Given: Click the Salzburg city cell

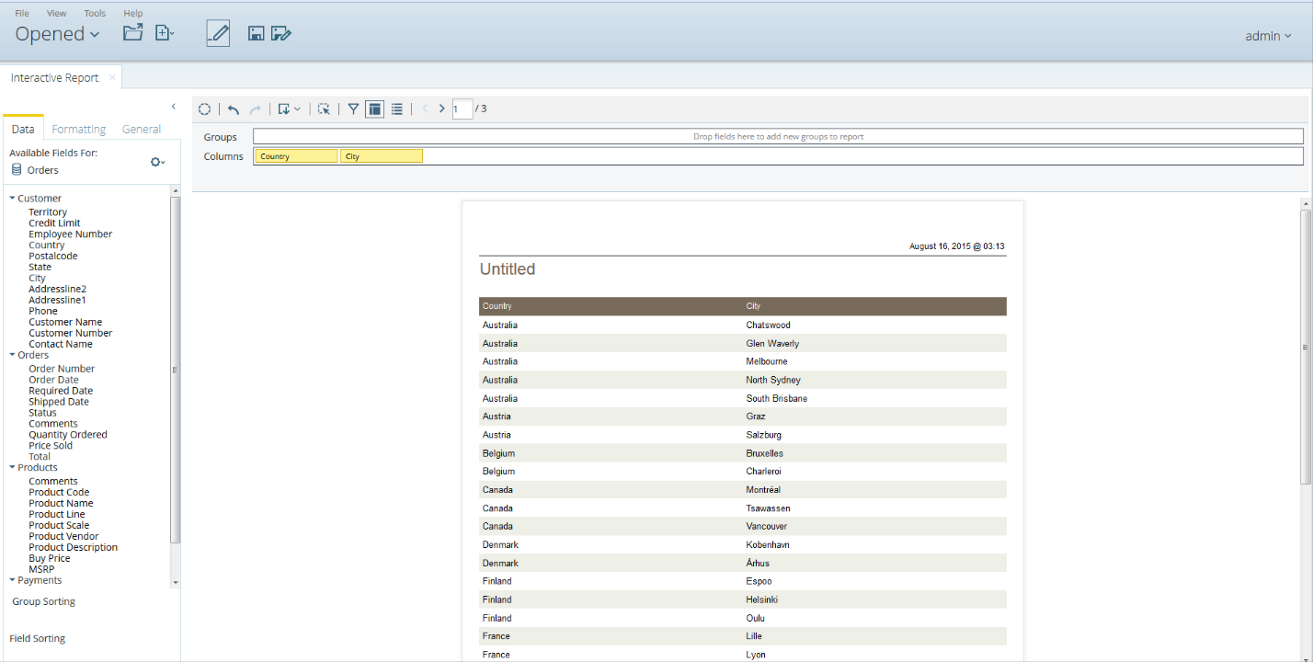Looking at the screenshot, I should tap(763, 435).
